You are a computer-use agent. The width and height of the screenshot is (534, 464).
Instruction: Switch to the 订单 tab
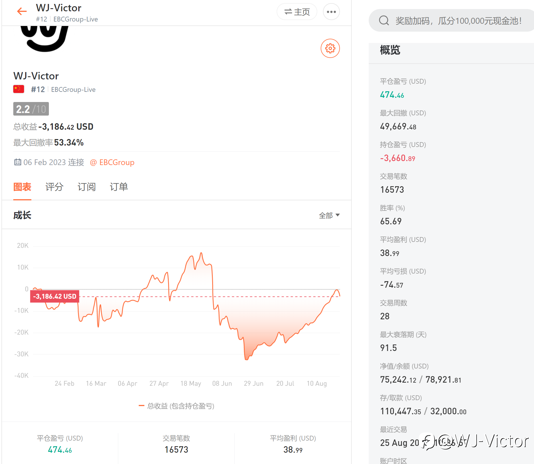point(119,187)
